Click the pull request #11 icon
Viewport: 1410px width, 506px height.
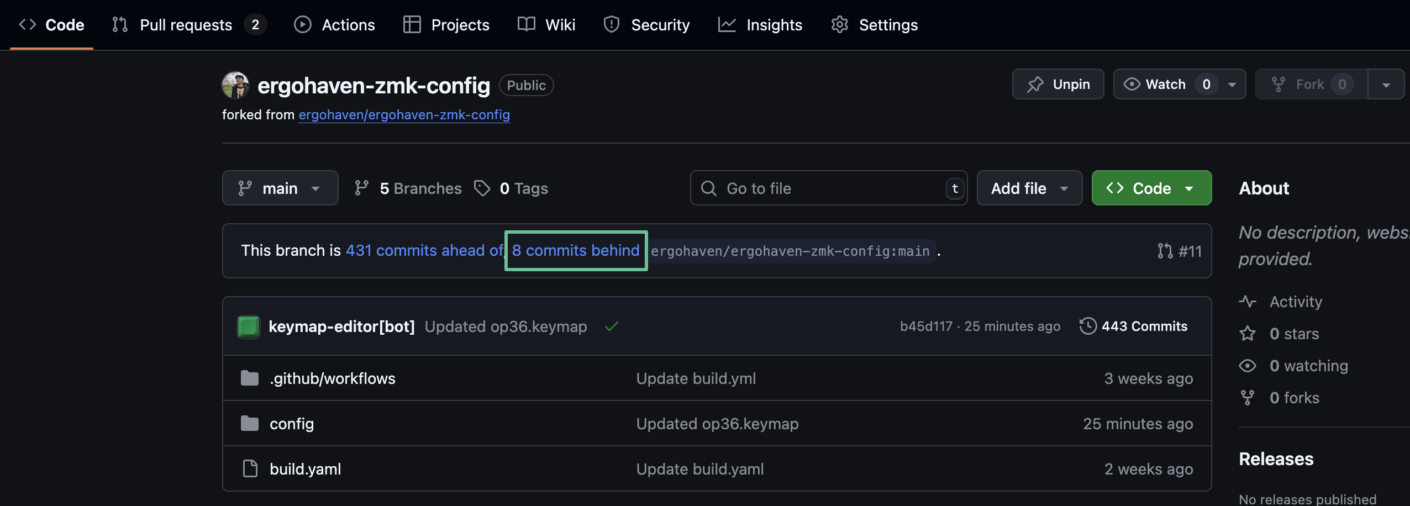click(x=1165, y=251)
